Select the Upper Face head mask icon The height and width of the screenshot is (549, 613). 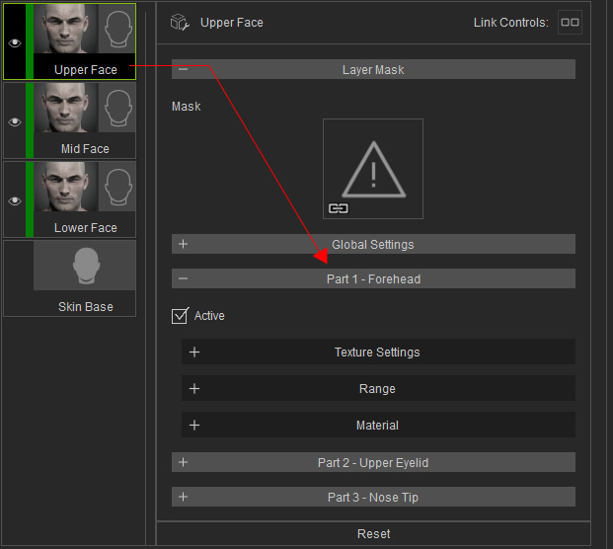click(x=117, y=28)
